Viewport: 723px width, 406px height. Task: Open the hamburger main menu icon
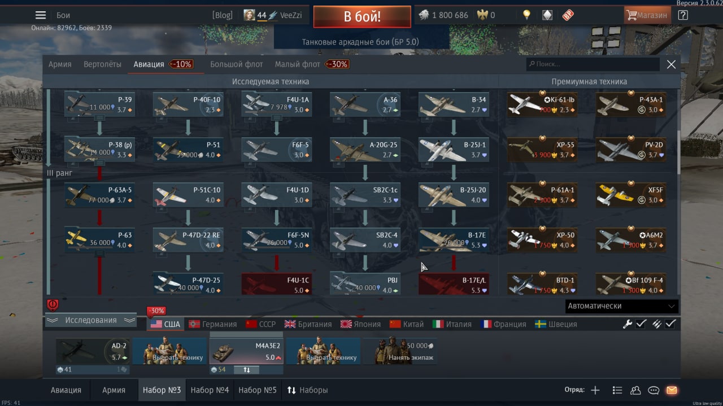40,15
